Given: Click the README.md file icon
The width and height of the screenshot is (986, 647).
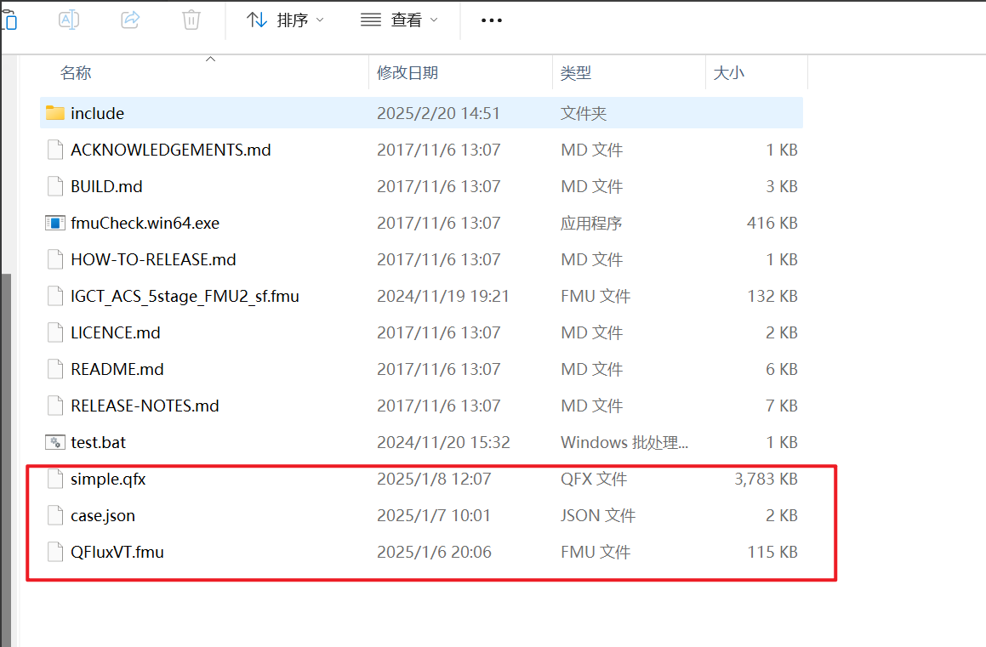Looking at the screenshot, I should click(55, 369).
